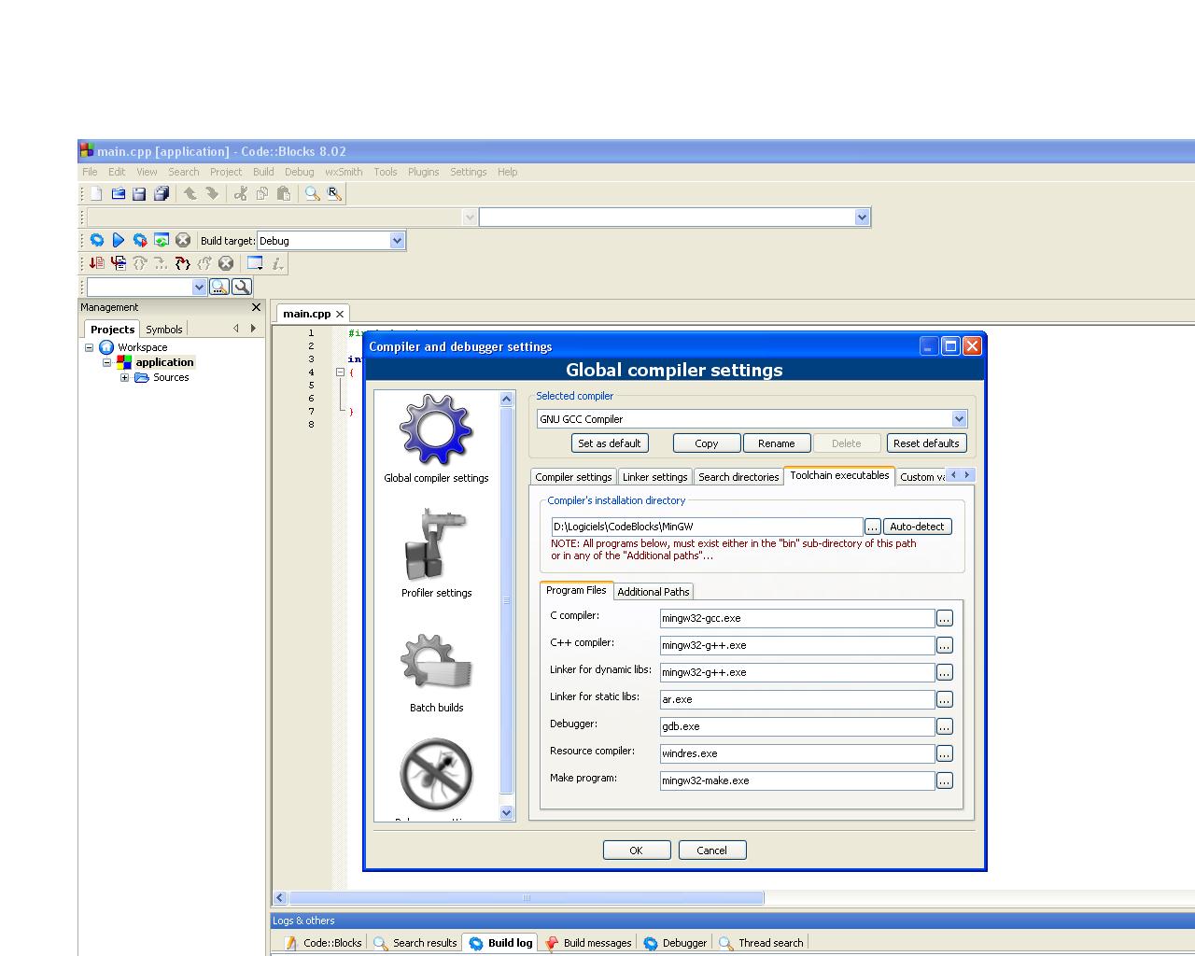Open thread search options wrench icon
The height and width of the screenshot is (956, 1195).
coord(242,287)
